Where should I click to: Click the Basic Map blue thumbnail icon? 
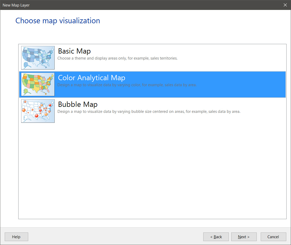(38, 58)
